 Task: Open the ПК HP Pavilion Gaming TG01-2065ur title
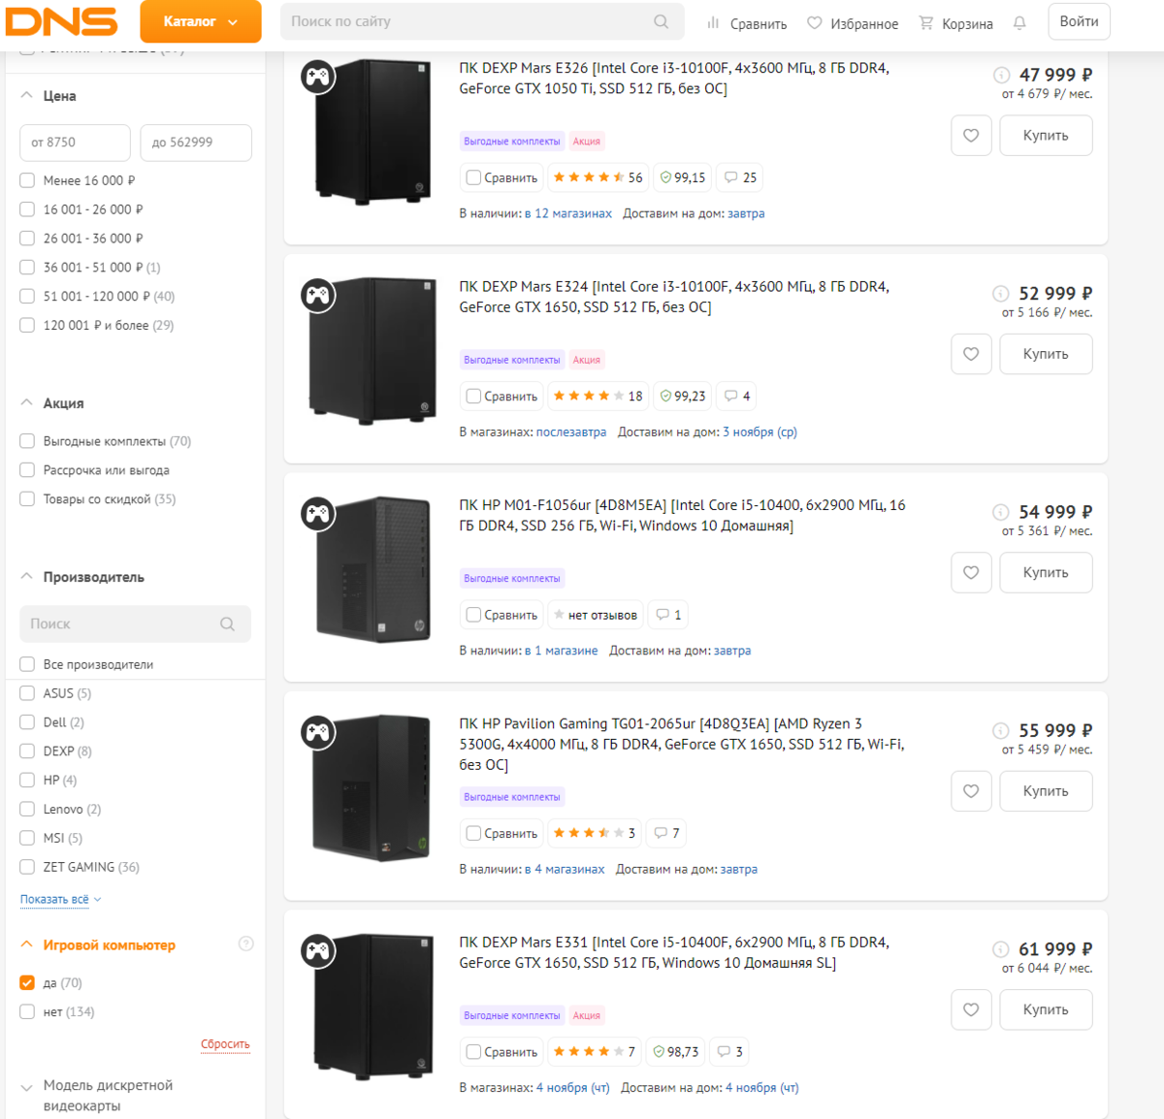click(682, 745)
